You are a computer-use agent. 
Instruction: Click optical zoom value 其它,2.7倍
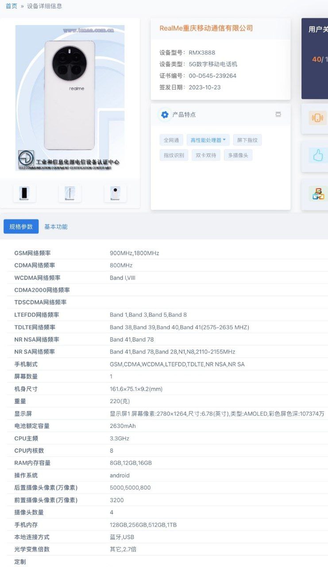click(123, 549)
